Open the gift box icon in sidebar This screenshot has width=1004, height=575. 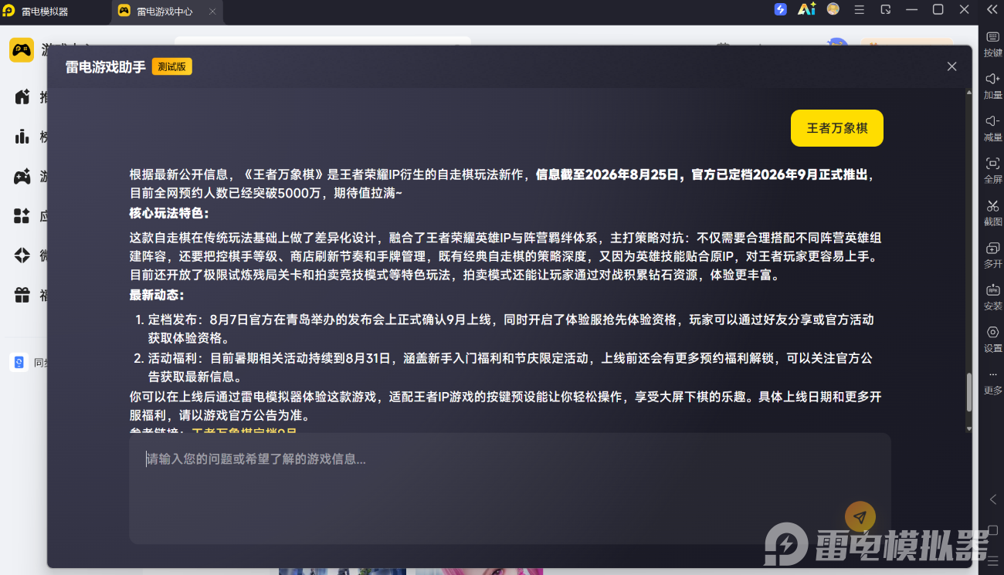(22, 295)
